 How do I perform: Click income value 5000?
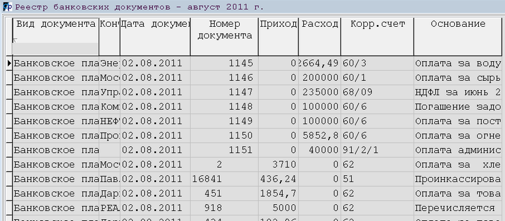pos(278,208)
